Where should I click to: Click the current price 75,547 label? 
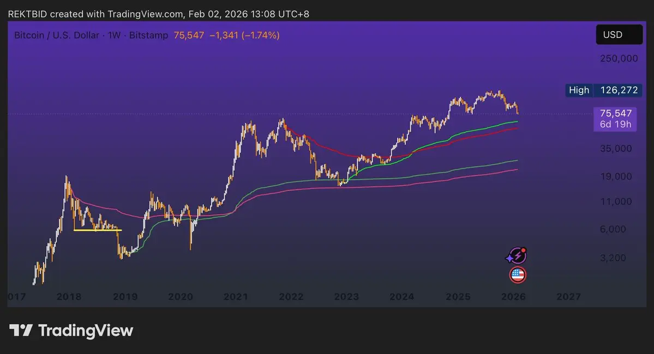(615, 119)
